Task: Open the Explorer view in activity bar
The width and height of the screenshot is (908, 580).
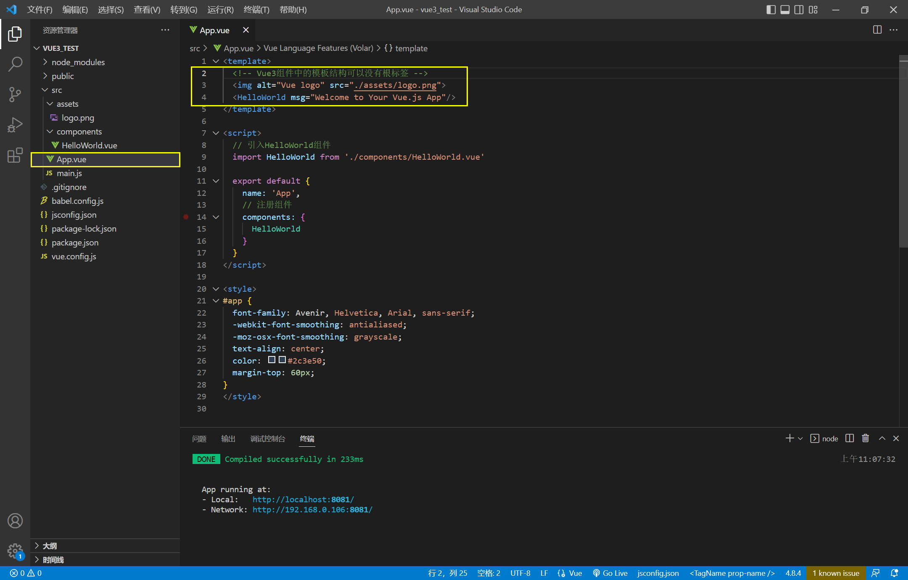Action: pos(15,34)
